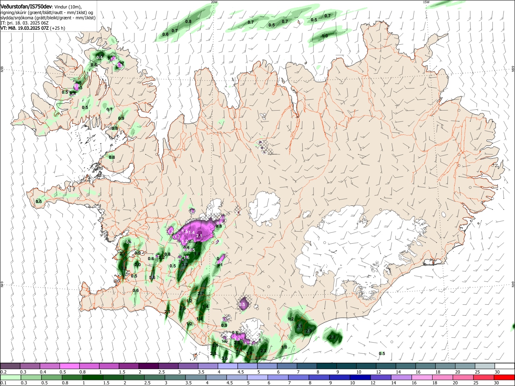Click the '0.1' label under rain legend
The image size is (515, 386).
3,383
